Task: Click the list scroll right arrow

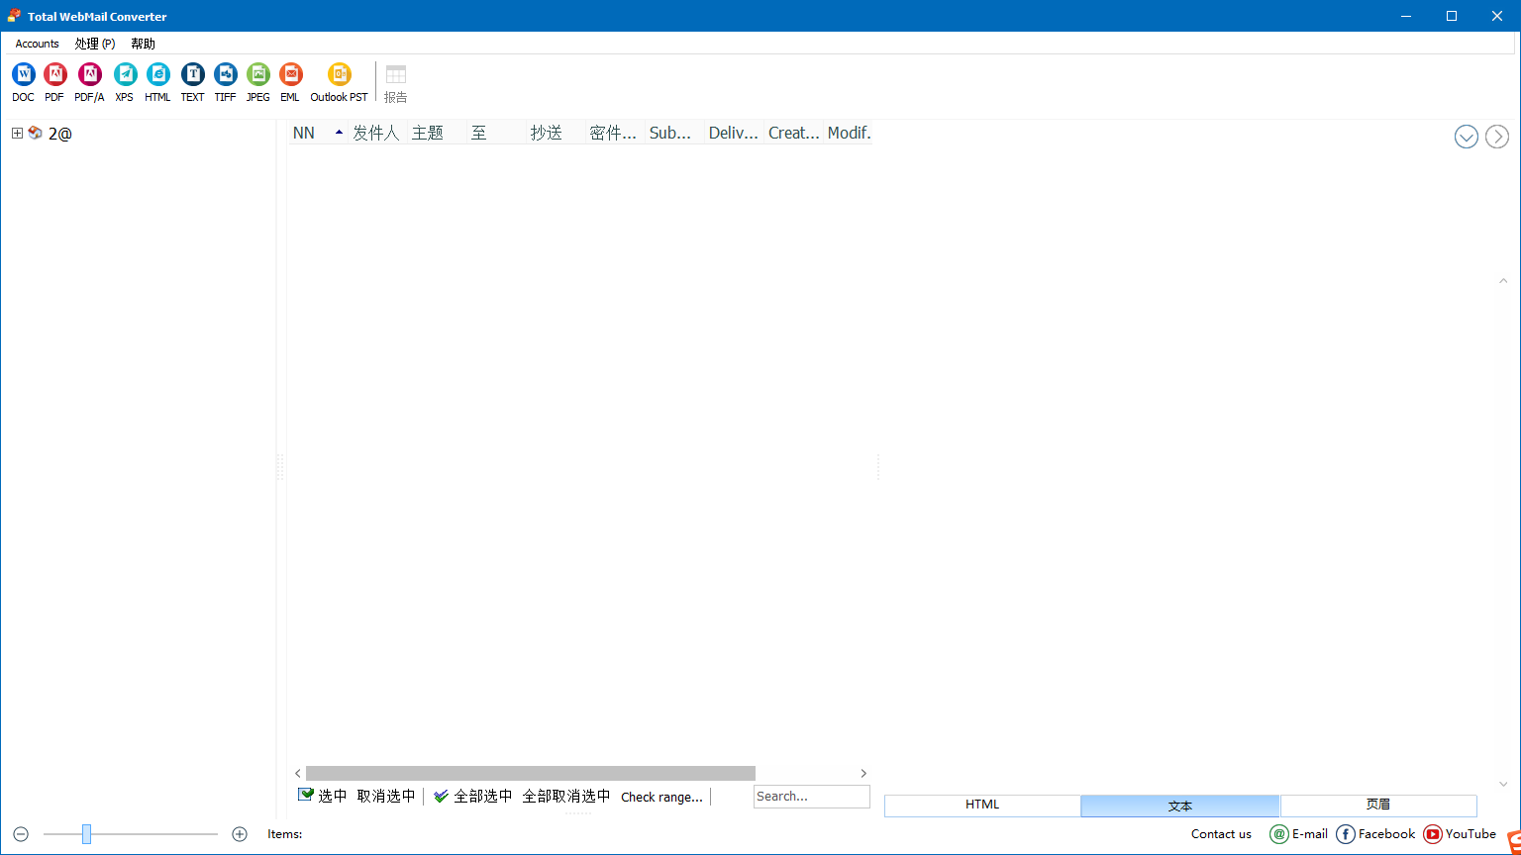Action: pos(863,773)
